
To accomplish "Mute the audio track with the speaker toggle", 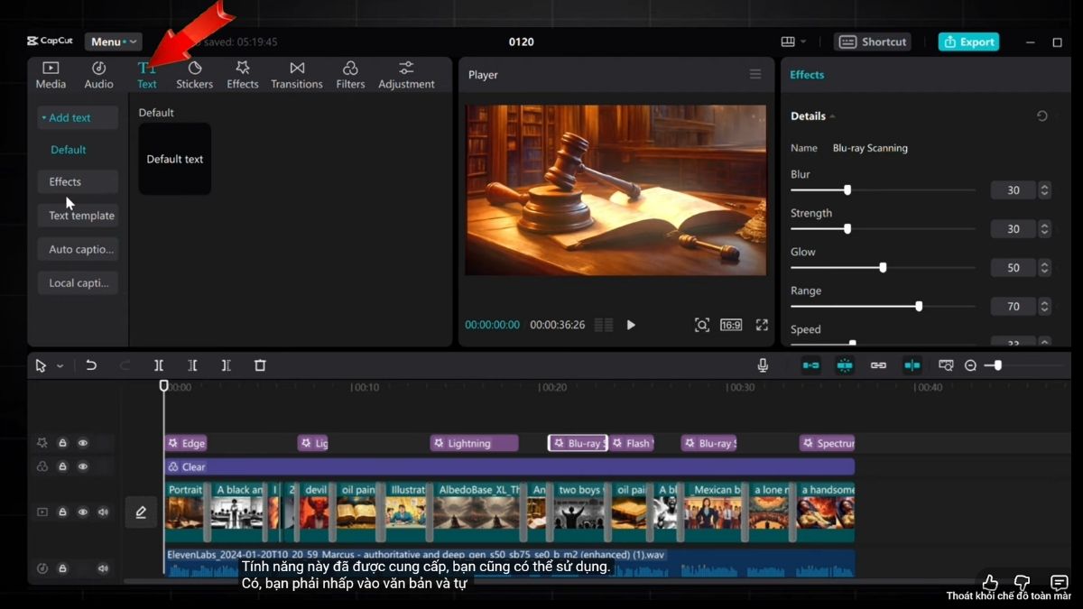I will 103,567.
